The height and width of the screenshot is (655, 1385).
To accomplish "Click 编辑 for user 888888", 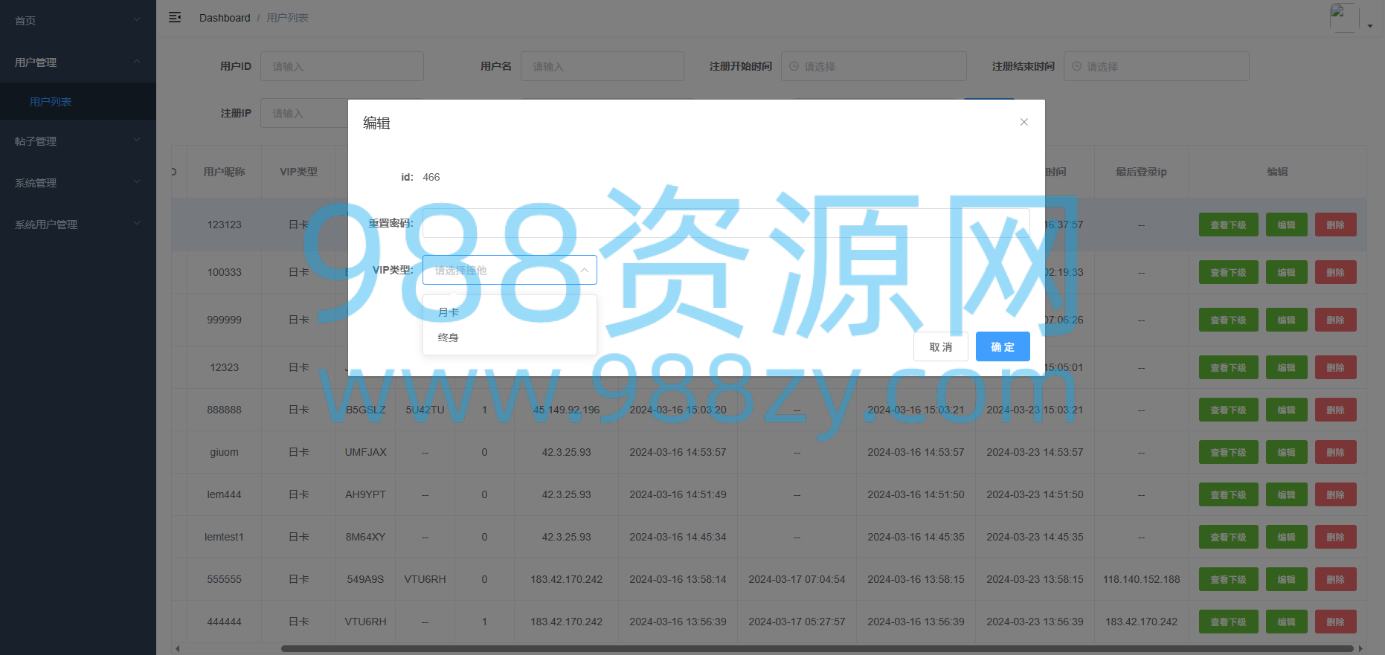I will pyautogui.click(x=1286, y=410).
